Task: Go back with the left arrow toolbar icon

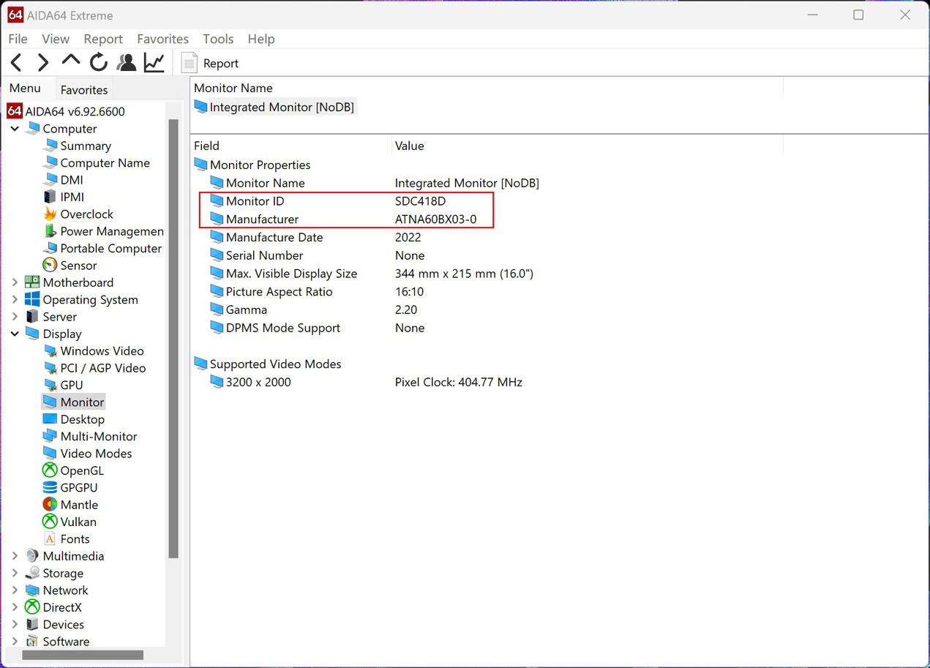Action: click(x=16, y=63)
